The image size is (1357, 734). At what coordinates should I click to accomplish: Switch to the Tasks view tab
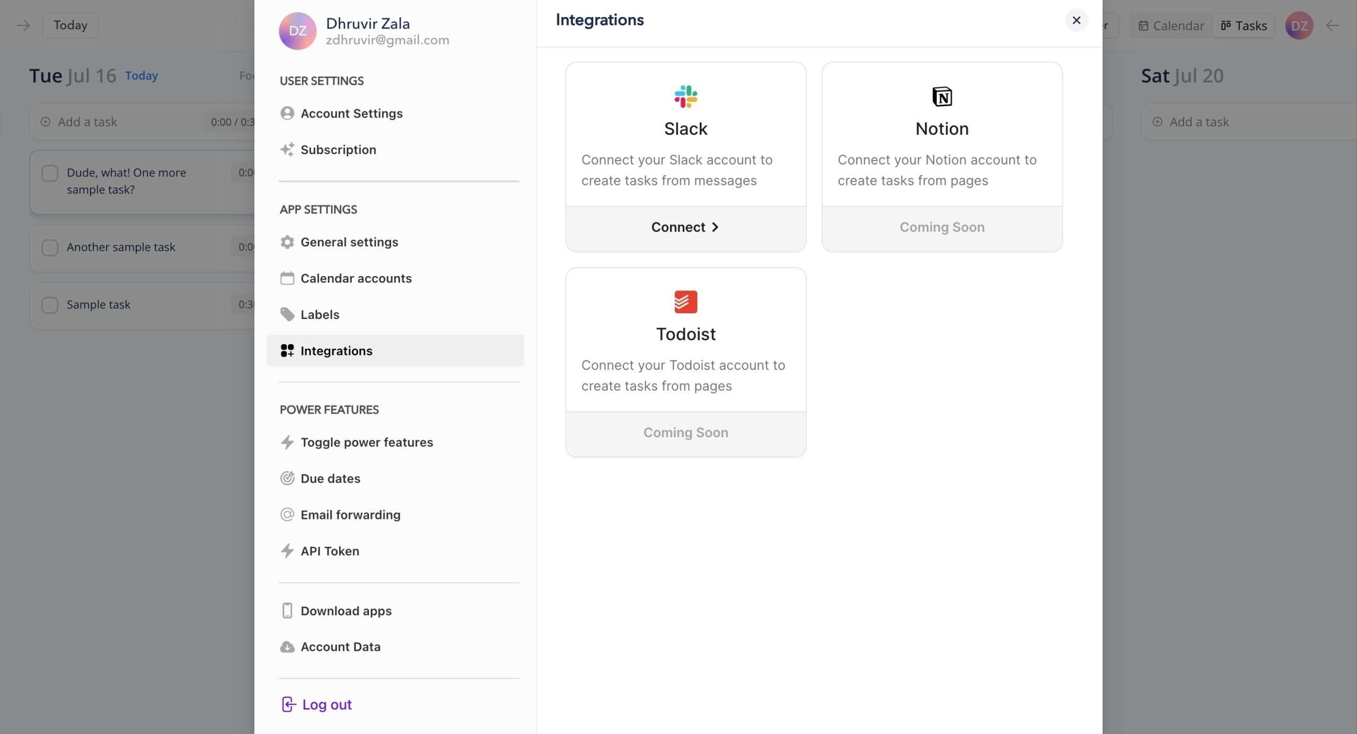(1244, 25)
